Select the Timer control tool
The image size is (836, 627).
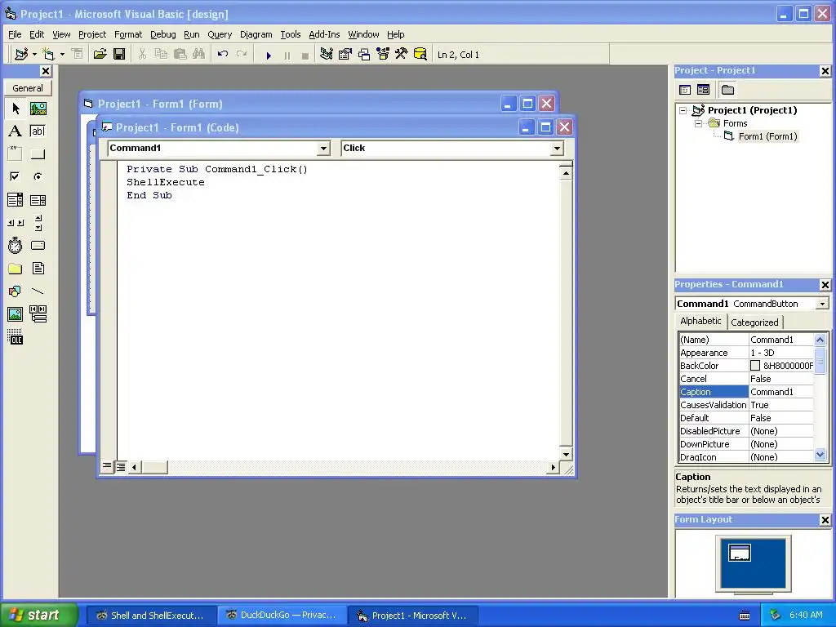click(x=16, y=246)
